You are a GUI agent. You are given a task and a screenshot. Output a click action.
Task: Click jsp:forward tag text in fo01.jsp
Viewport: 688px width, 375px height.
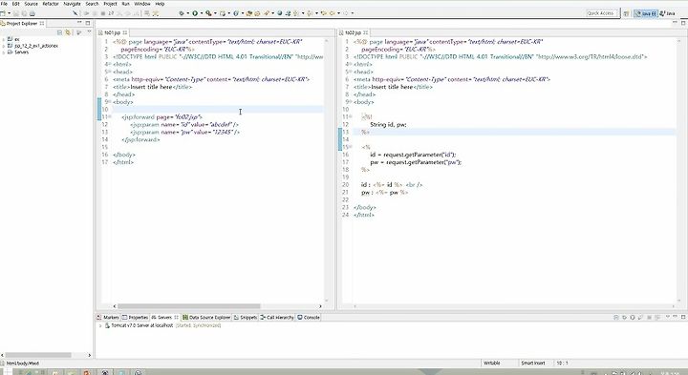(139, 117)
